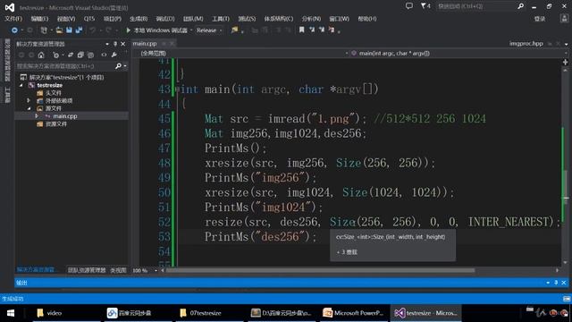Select the 头文件 folder

tap(54, 93)
